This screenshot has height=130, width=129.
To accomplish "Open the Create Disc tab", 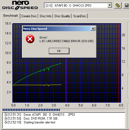I will click(x=29, y=16).
